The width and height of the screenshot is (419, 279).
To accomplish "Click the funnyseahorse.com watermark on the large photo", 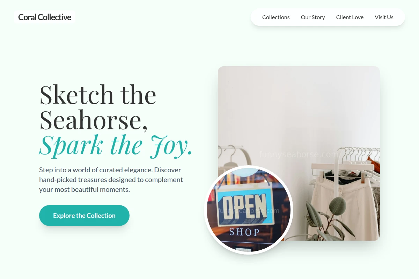I will click(x=299, y=154).
